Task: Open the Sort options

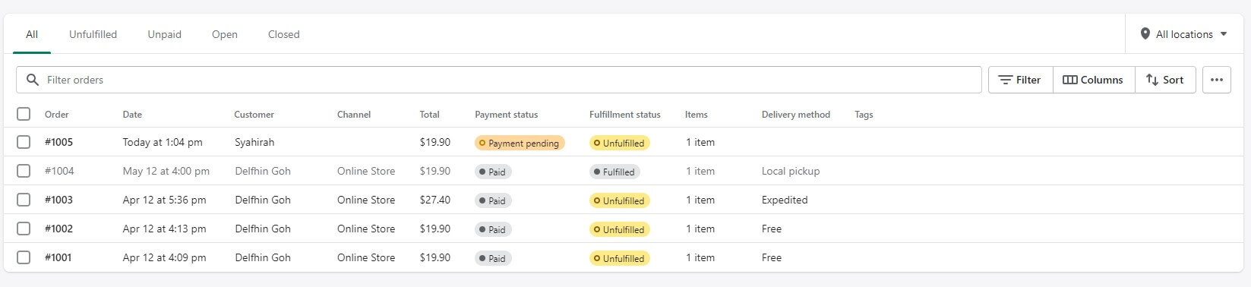Action: (x=1165, y=80)
